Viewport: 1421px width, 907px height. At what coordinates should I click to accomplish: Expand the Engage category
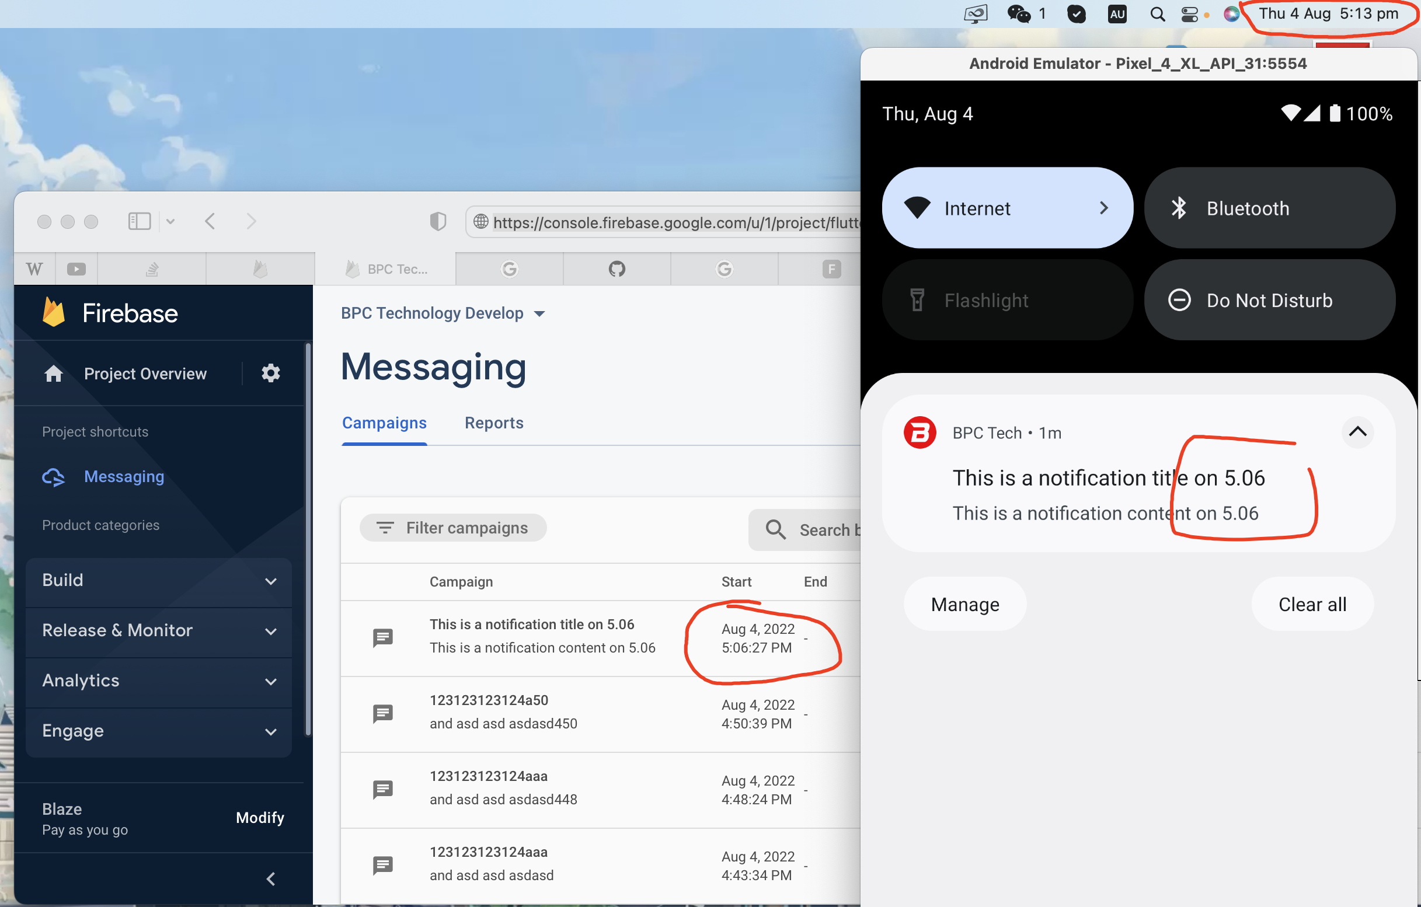coord(159,731)
